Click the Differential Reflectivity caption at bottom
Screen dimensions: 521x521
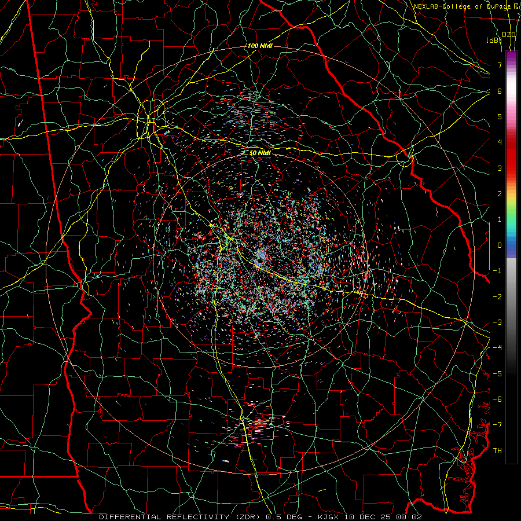point(260,517)
